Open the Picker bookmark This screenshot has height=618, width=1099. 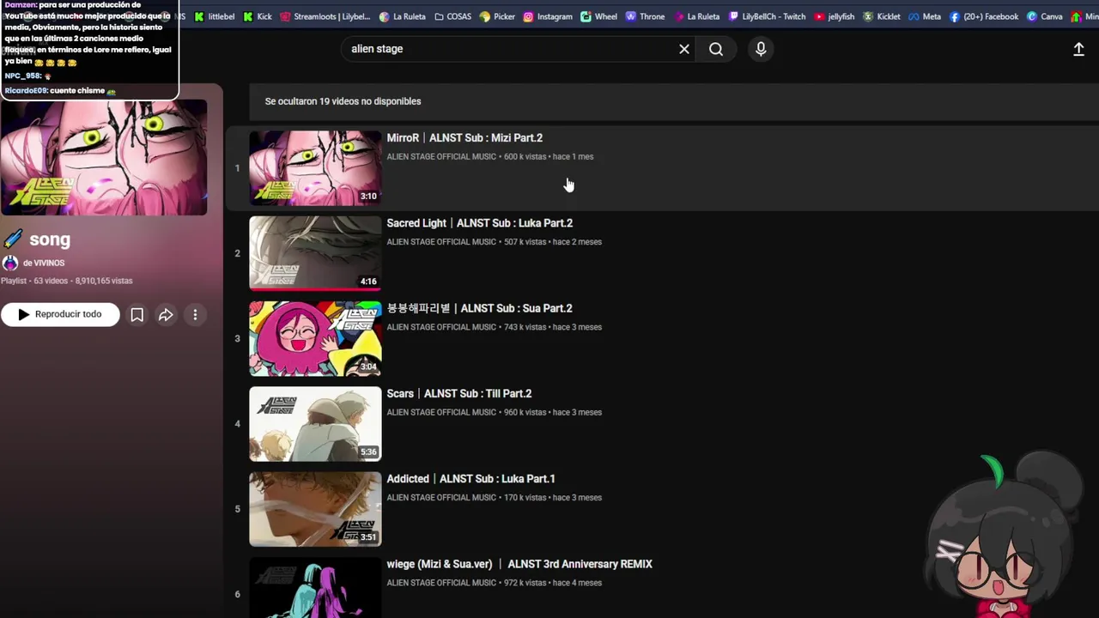pos(498,16)
